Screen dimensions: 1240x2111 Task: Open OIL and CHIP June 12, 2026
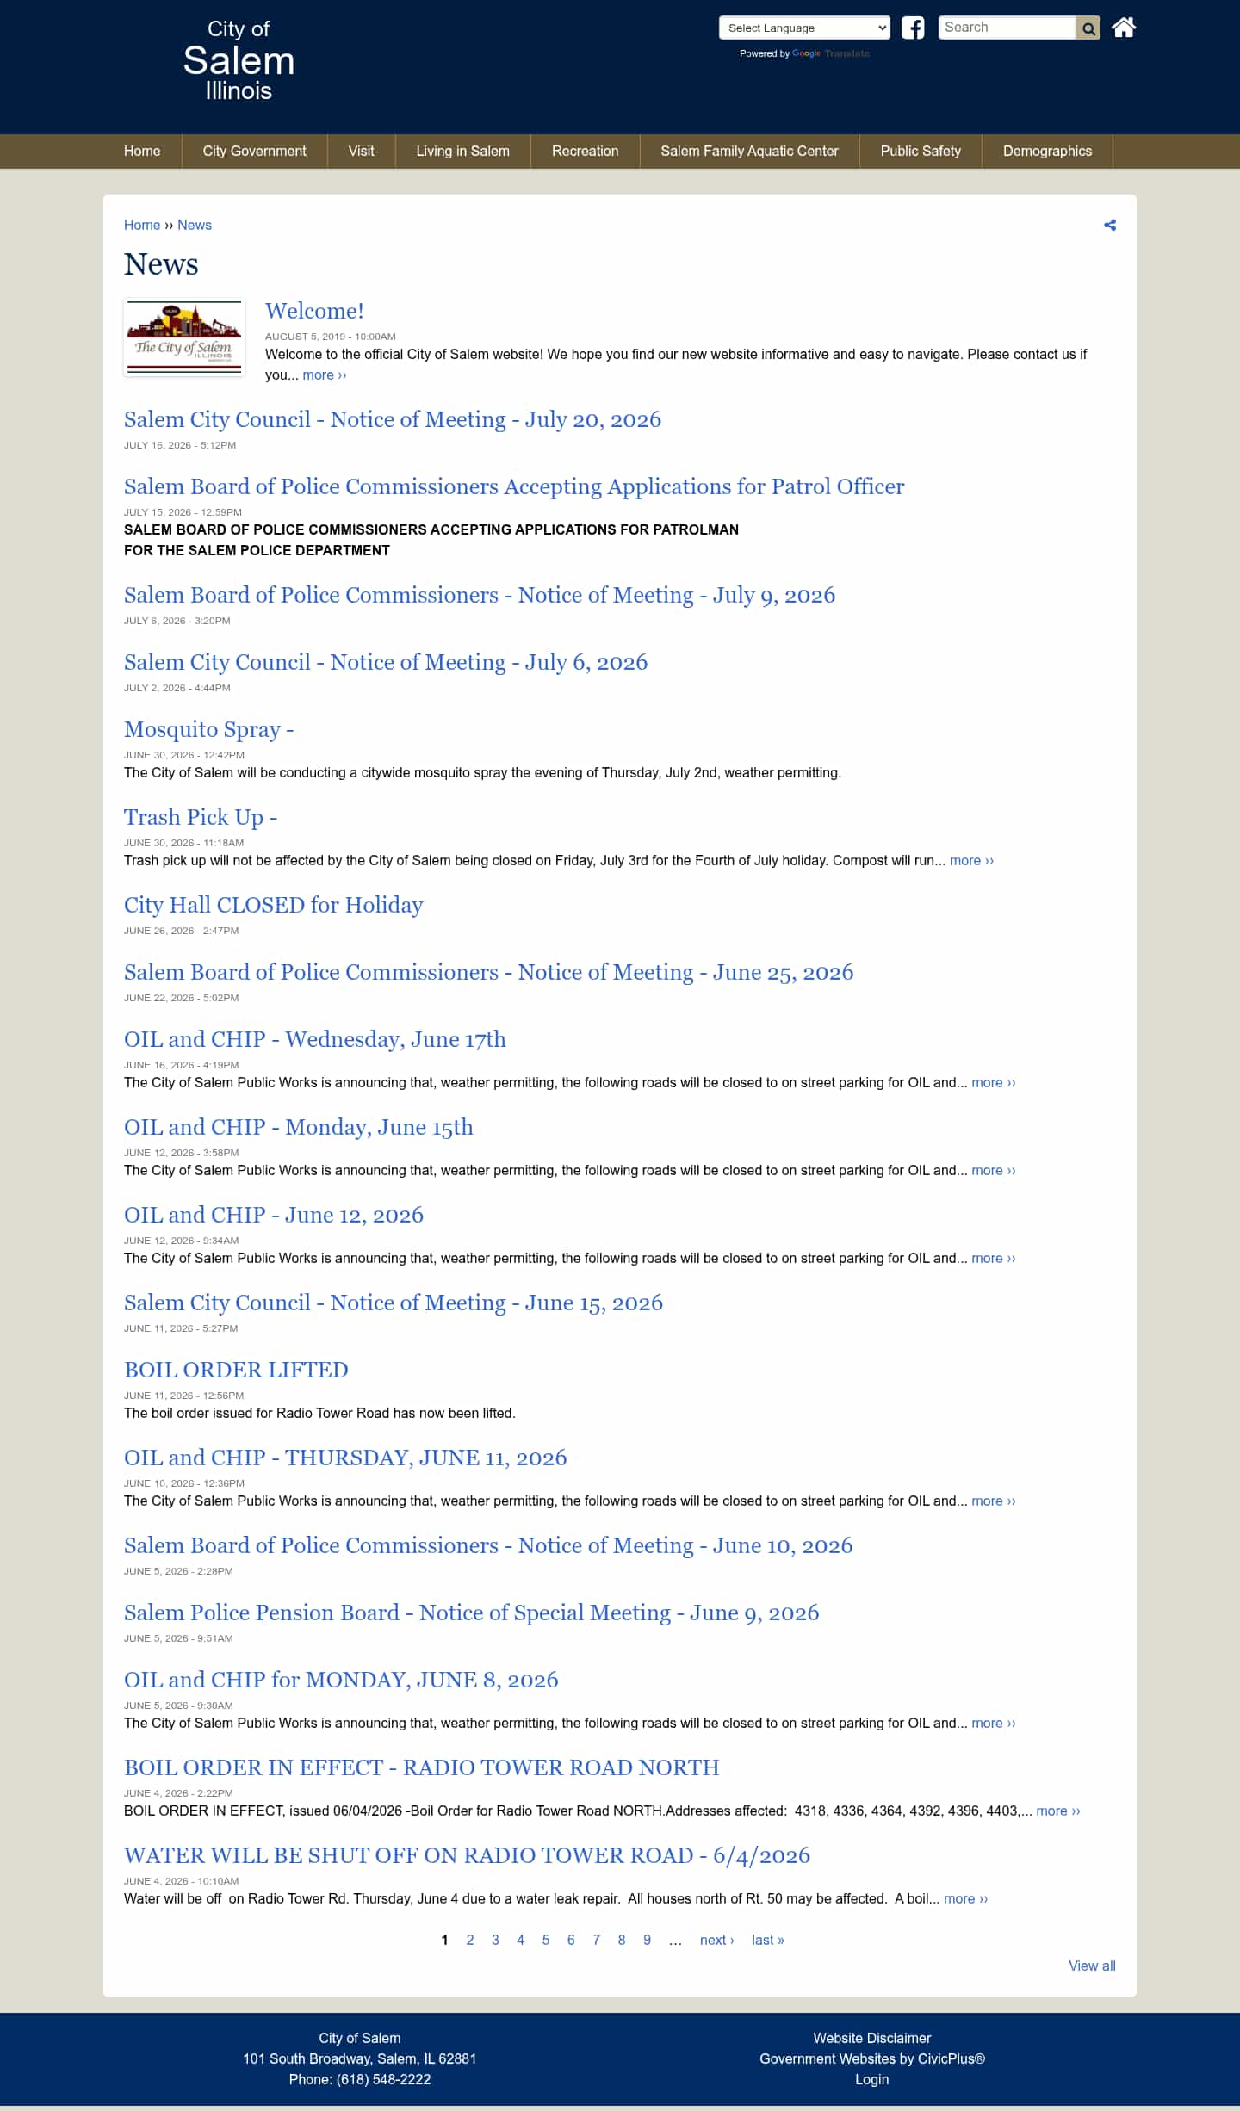coord(274,1215)
